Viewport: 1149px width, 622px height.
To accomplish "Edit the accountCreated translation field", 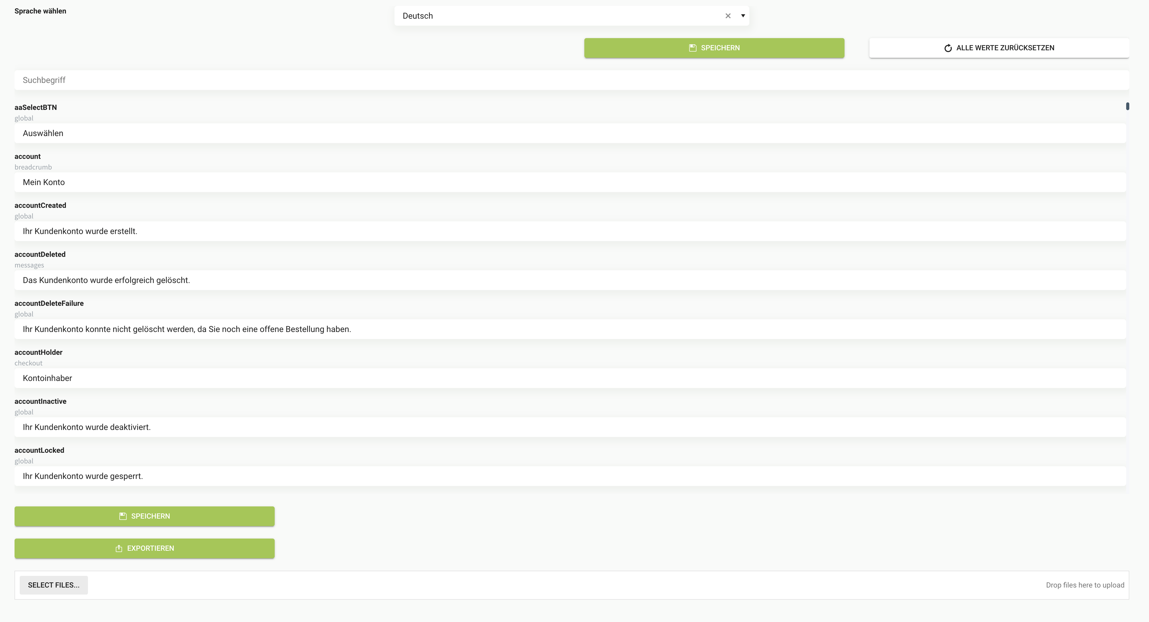I will [x=570, y=232].
